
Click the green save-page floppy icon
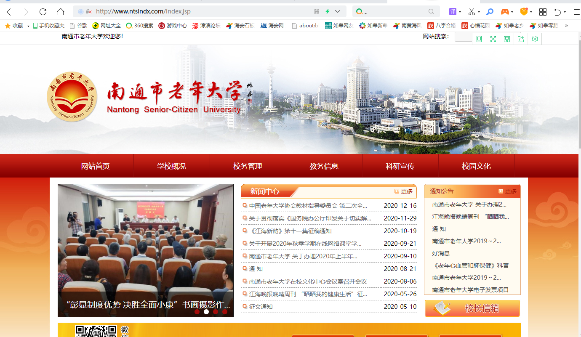[x=507, y=39]
